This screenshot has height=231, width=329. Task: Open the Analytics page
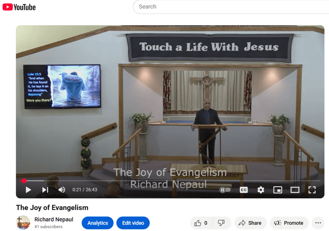98,223
